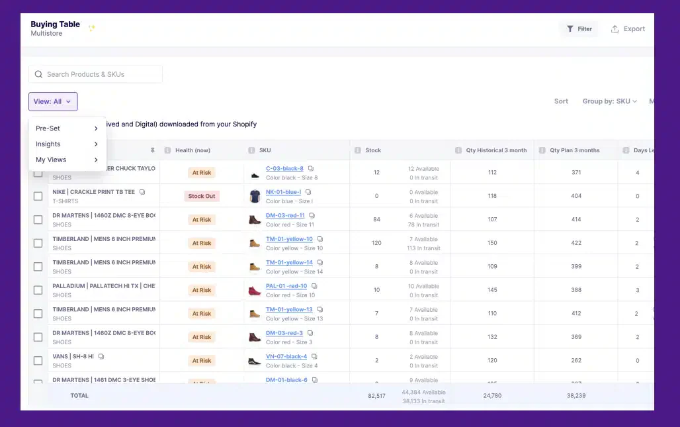Click the search magnifier icon
Image resolution: width=680 pixels, height=427 pixels.
[38, 74]
